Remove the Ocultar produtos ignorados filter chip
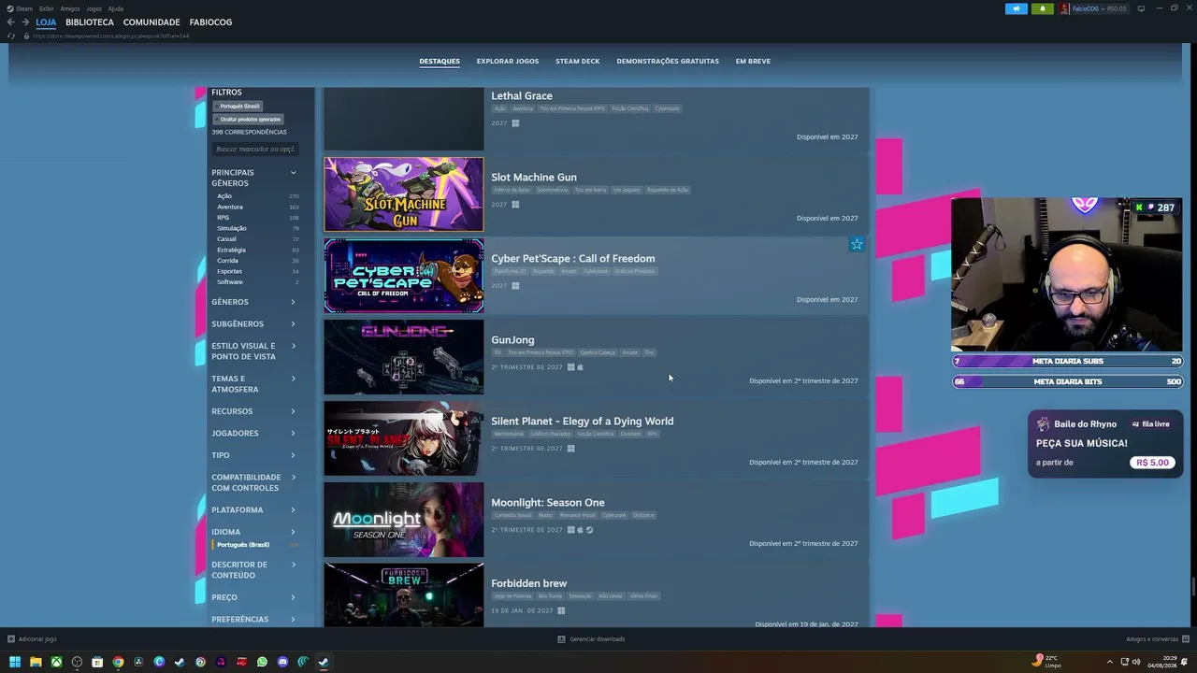The image size is (1197, 673). pyautogui.click(x=249, y=120)
